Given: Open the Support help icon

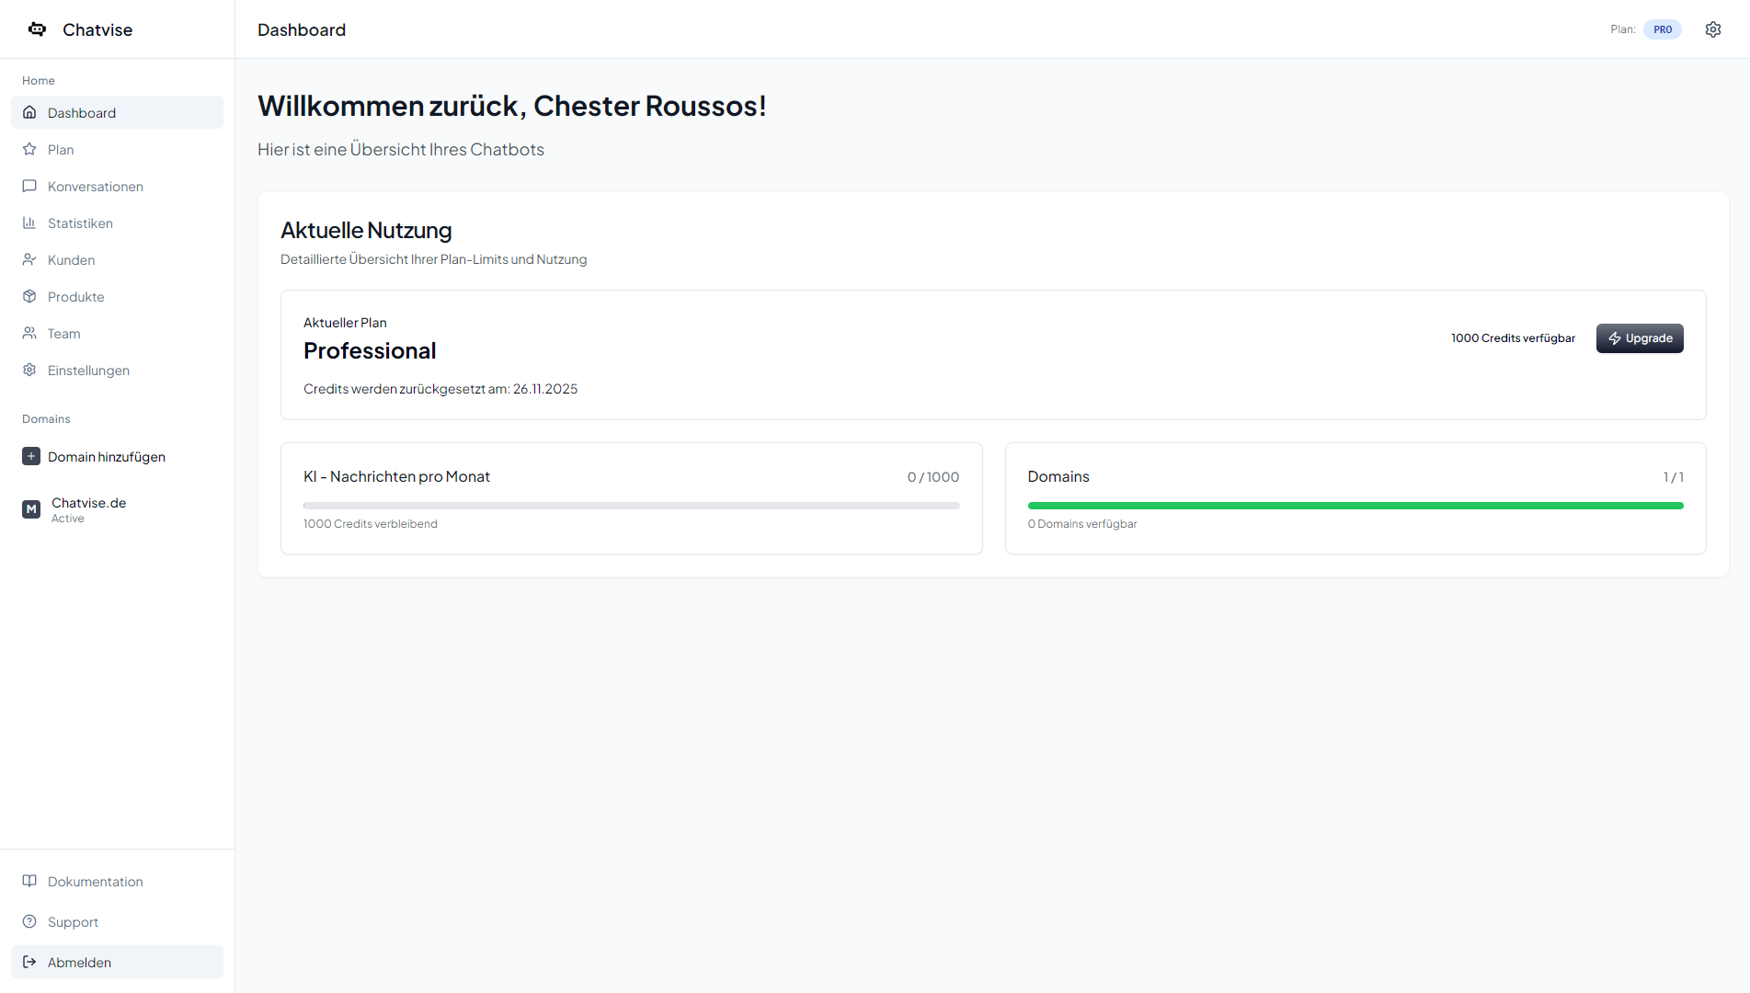Looking at the screenshot, I should (30, 921).
